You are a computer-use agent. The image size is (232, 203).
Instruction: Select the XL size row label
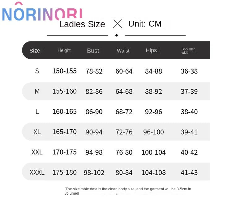tap(37, 132)
